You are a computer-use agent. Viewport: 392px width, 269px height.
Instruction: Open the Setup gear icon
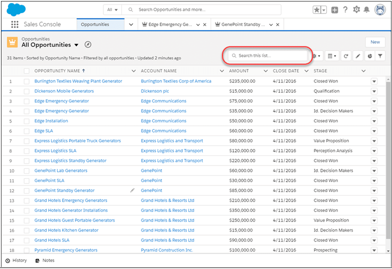[356, 10]
